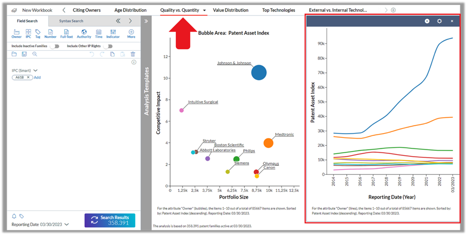Select the Tag search field icon
Screen dimensions: 467x235
click(38, 34)
